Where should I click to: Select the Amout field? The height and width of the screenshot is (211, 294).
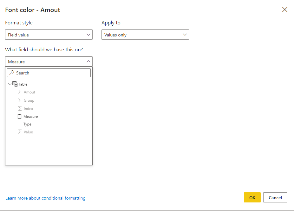[29, 92]
